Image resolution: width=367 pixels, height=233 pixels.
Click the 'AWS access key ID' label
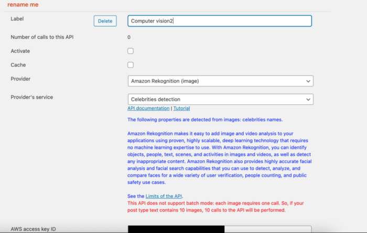(33, 229)
